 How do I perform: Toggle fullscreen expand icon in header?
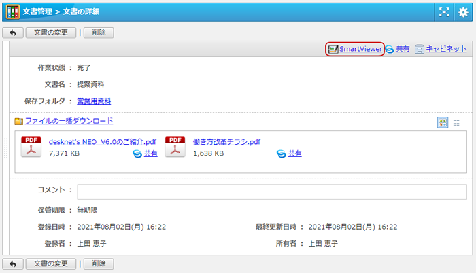pyautogui.click(x=443, y=12)
